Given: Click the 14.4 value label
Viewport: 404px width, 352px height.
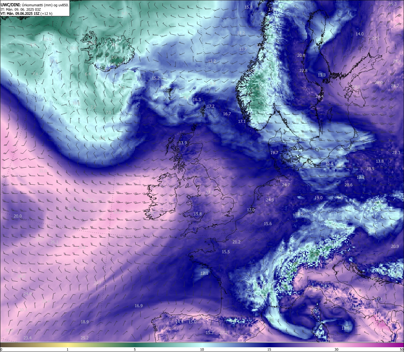Looking at the screenshot, I should [x=179, y=322].
